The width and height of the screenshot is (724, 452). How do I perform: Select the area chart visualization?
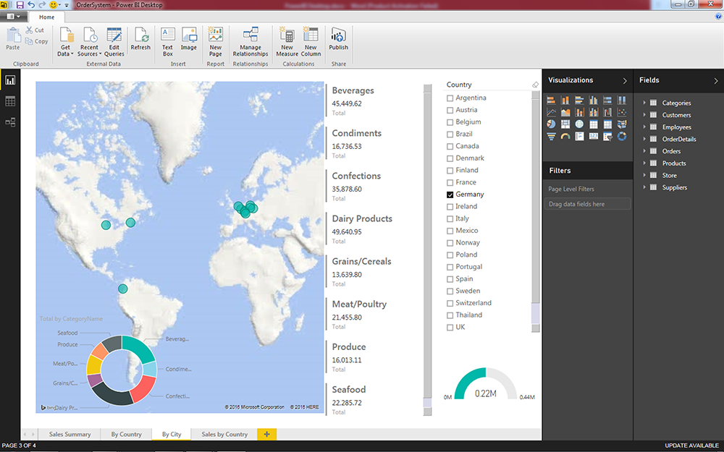click(565, 112)
